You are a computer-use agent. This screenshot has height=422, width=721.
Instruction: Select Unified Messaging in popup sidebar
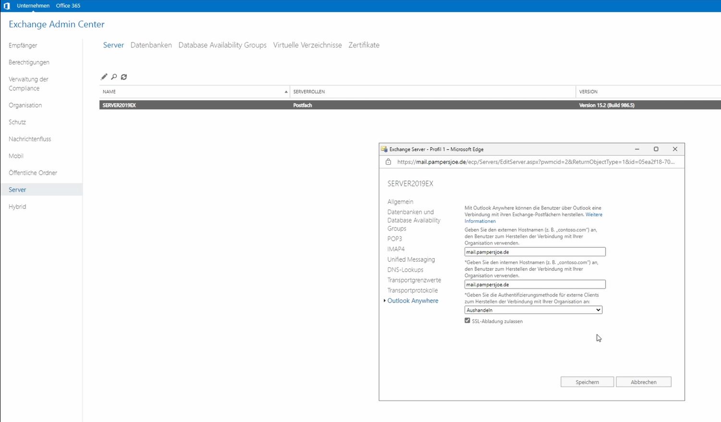pos(411,260)
